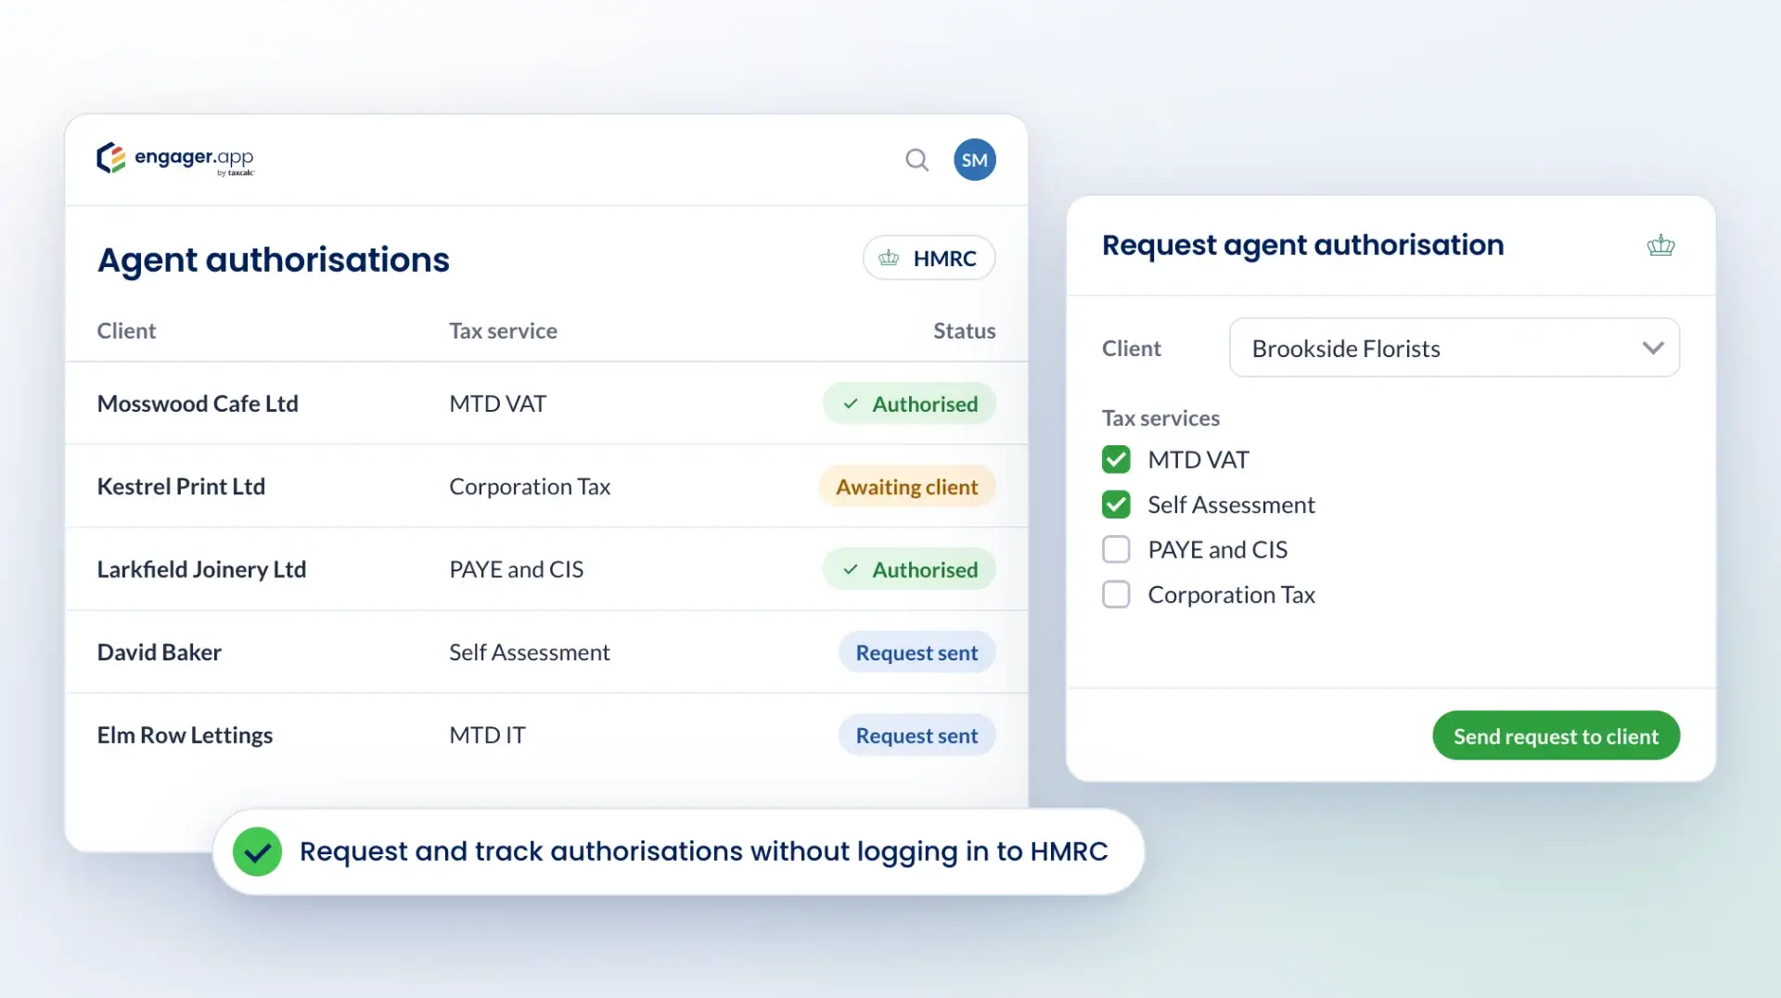Click Request sent badge for Elm Row Lettings
The image size is (1781, 998).
[x=916, y=736]
